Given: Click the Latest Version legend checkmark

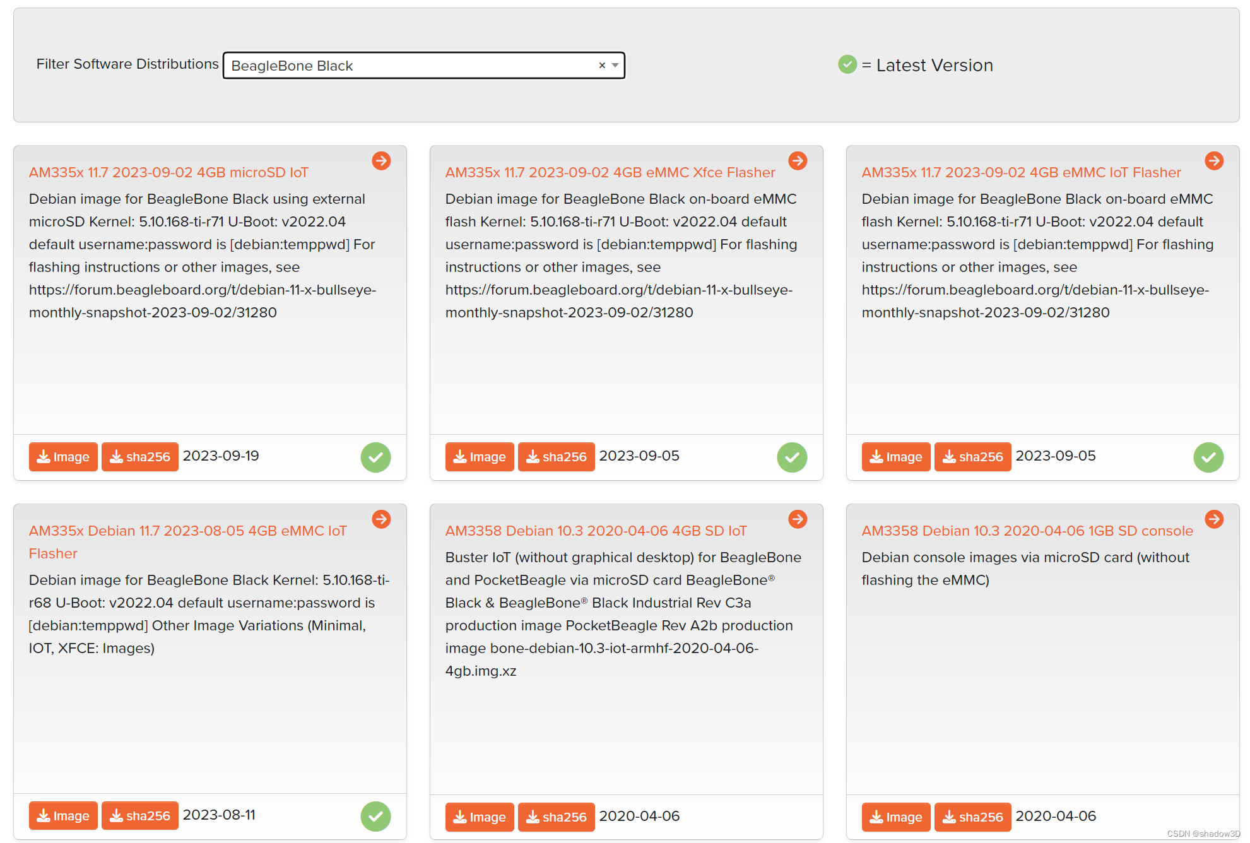Looking at the screenshot, I should coord(847,64).
